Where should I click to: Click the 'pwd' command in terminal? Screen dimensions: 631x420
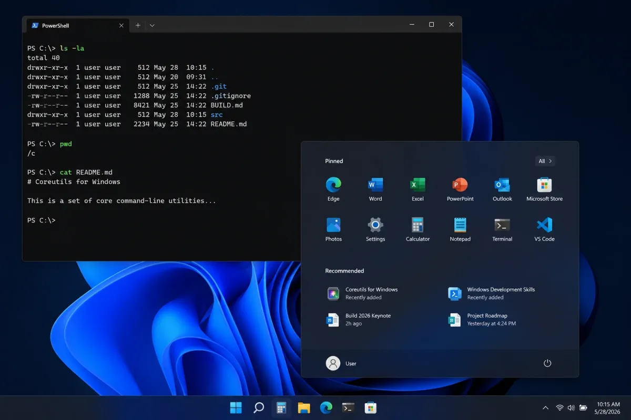pos(66,144)
